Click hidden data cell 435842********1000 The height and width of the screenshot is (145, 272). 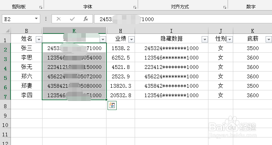tap(172, 85)
